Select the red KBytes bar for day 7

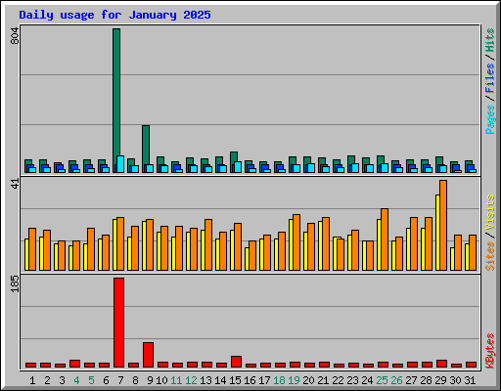click(118, 323)
